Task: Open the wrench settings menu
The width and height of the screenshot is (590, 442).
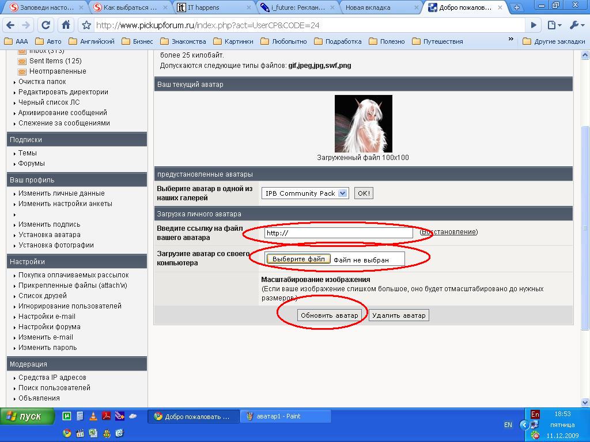Action: pos(576,25)
